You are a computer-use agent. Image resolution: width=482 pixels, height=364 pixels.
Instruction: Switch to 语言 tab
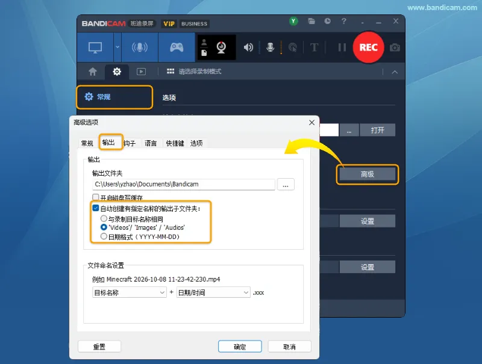point(151,143)
